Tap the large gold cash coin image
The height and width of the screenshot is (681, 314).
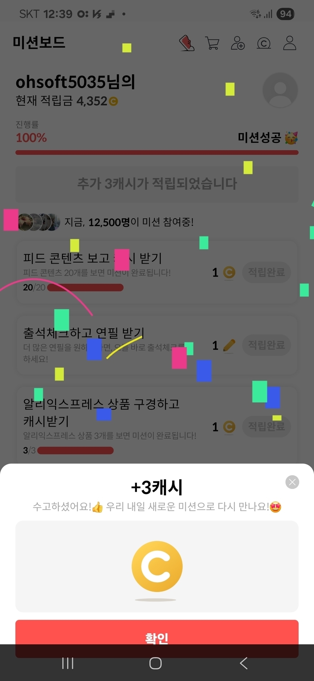pos(157,566)
